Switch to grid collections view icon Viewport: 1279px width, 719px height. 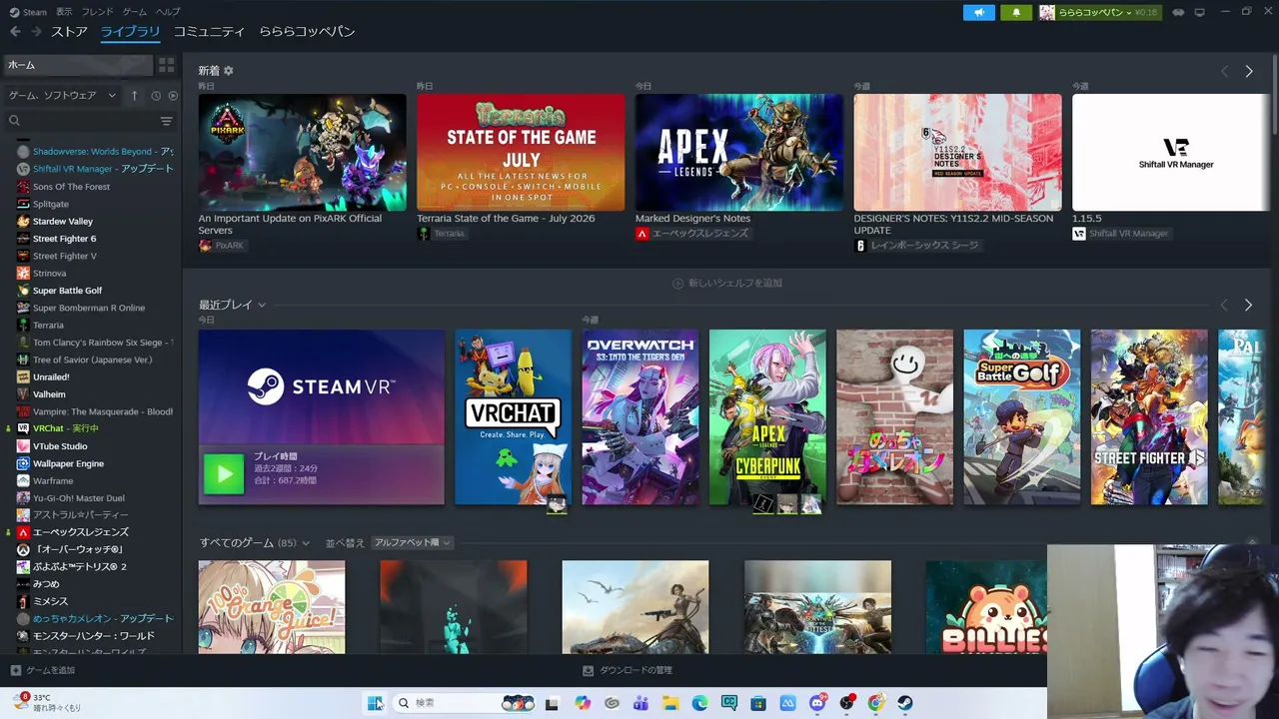(167, 65)
